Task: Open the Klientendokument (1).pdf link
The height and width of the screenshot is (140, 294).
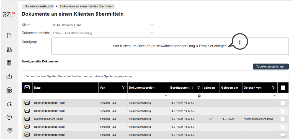Action: (50, 111)
